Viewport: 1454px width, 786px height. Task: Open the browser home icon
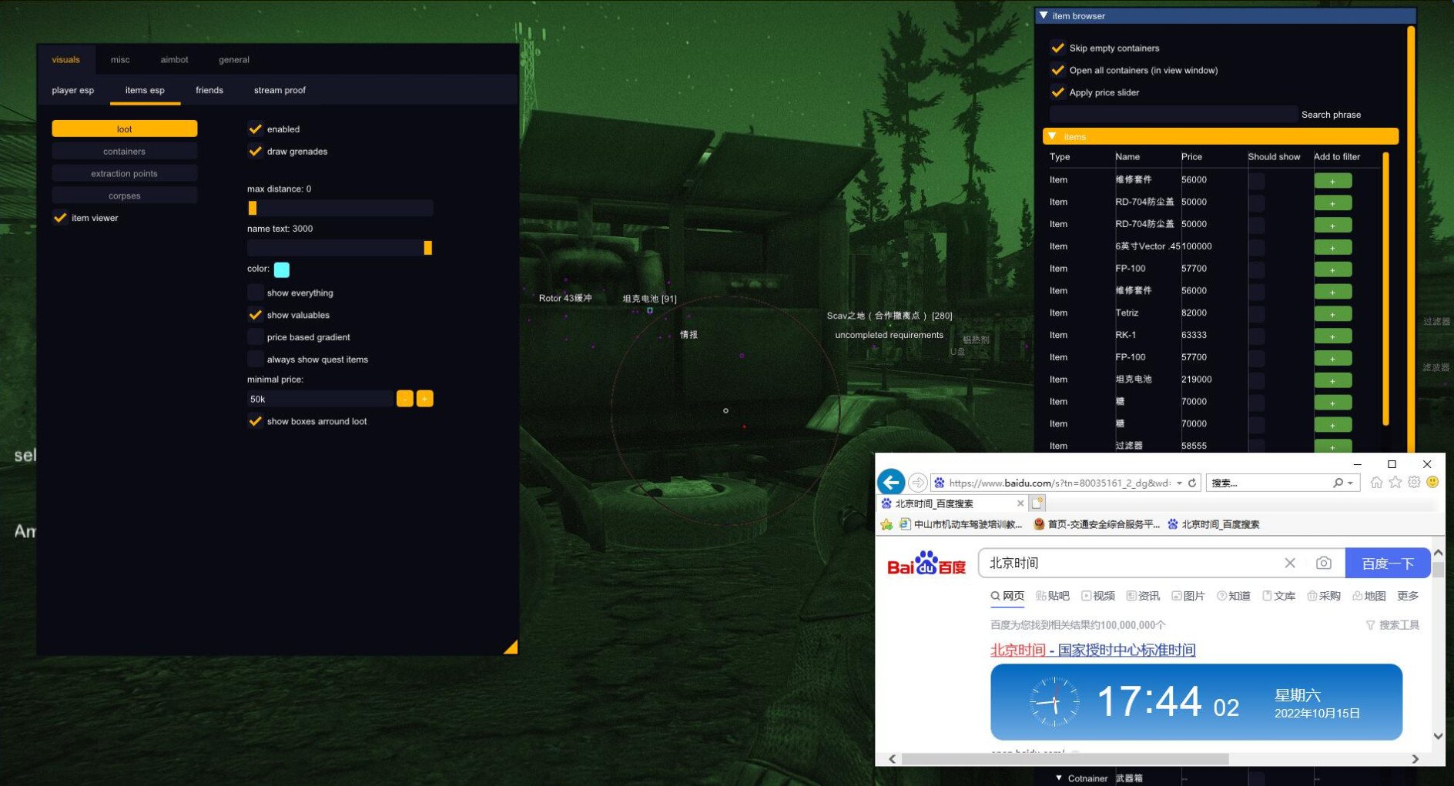click(1376, 483)
